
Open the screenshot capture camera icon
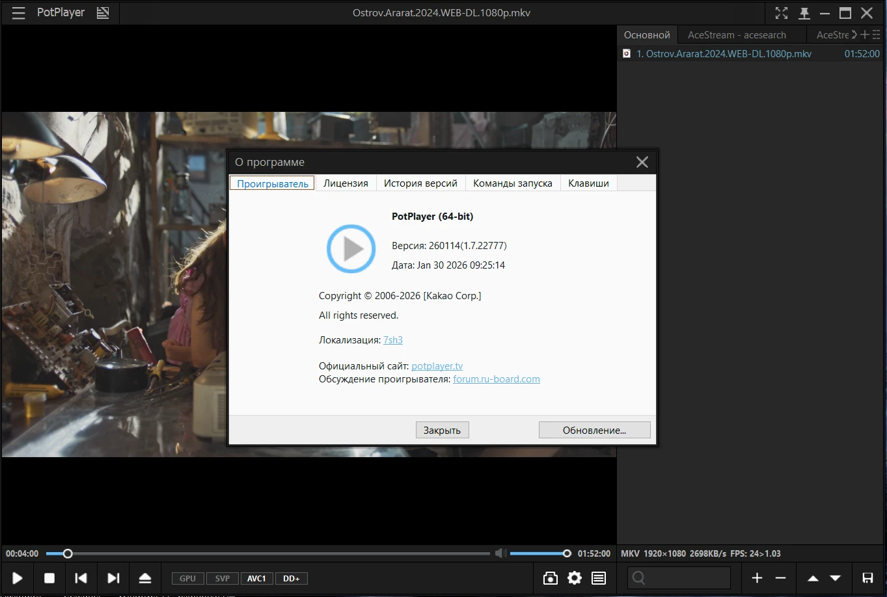[551, 578]
